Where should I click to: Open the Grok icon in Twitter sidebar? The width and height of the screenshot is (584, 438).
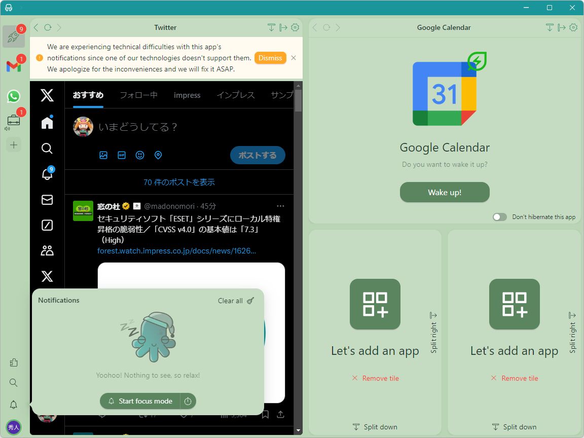[x=47, y=225]
